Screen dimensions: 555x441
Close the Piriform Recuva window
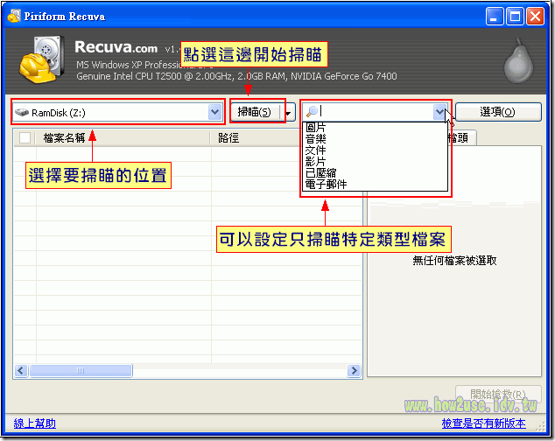coord(535,17)
